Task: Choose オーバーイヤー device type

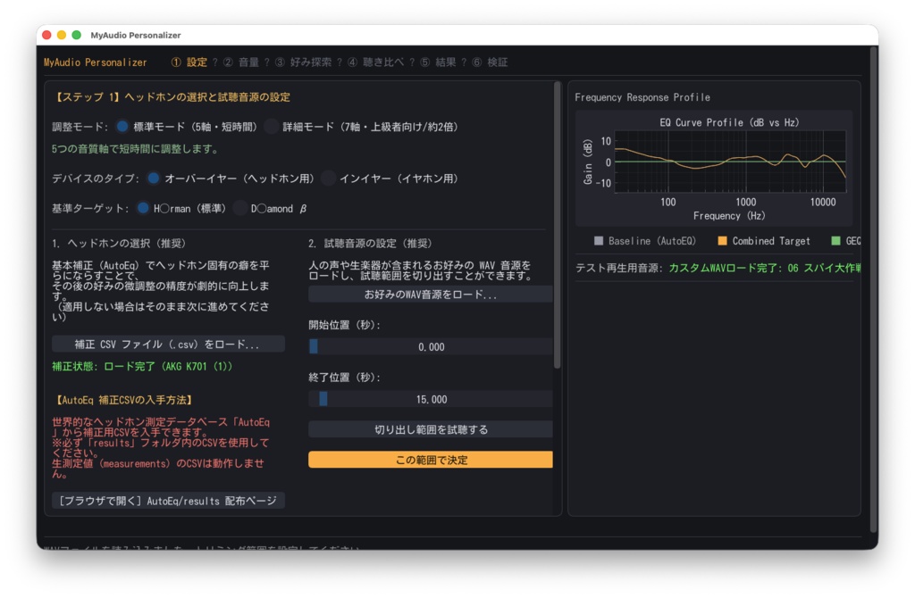Action: tap(153, 179)
